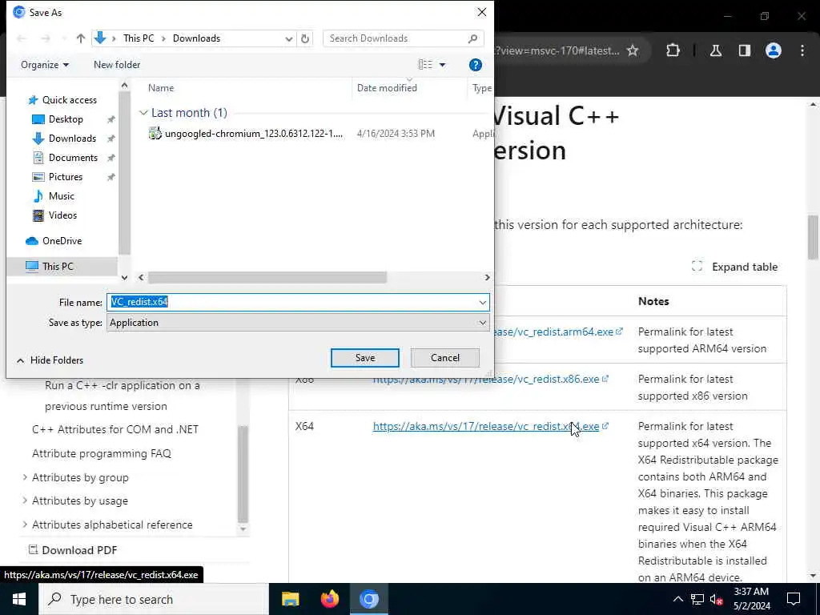The width and height of the screenshot is (820, 615).
Task: Open the Save as type dropdown
Action: (x=482, y=323)
